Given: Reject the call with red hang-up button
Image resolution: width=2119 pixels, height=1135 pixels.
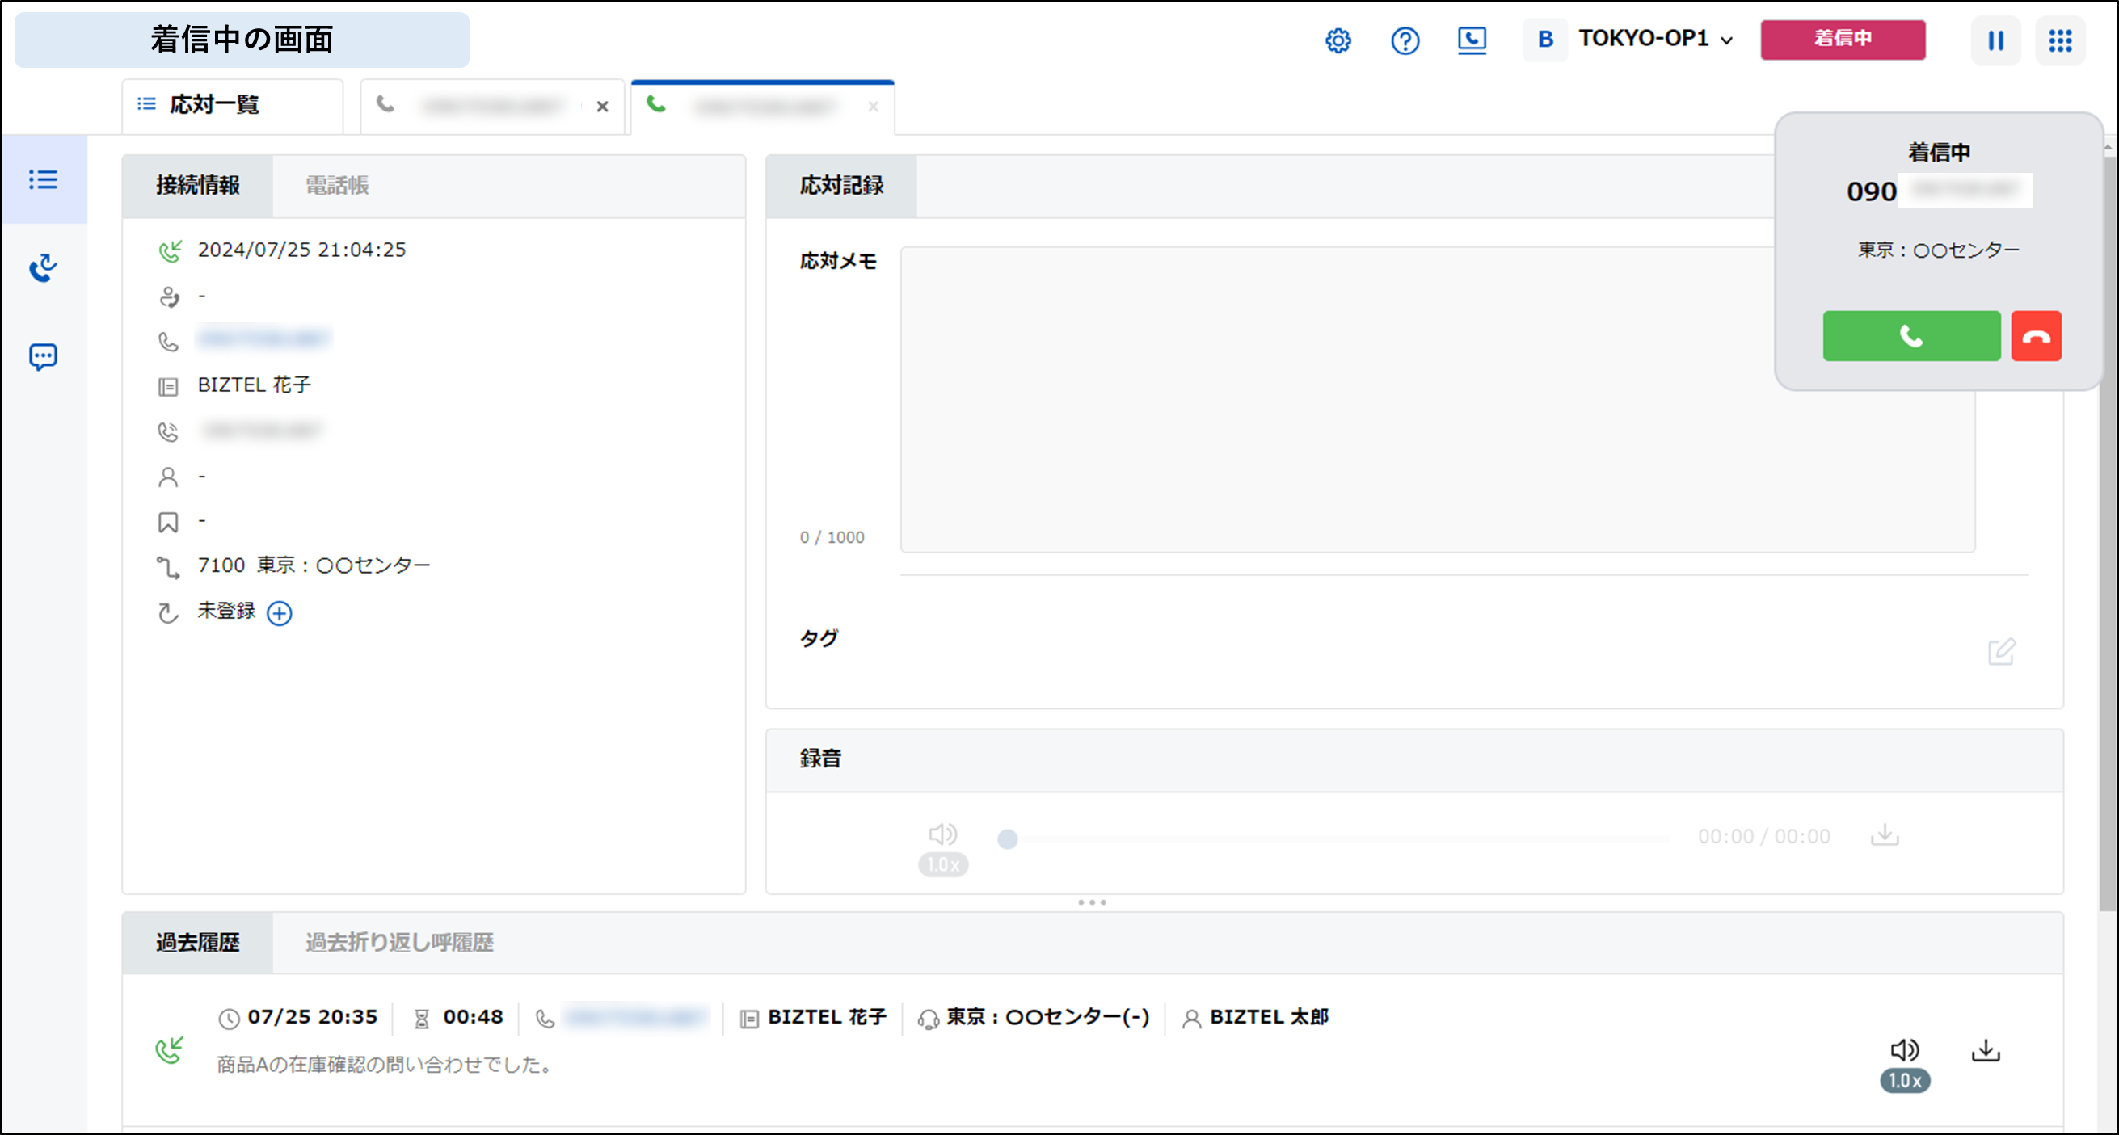Looking at the screenshot, I should click(2035, 335).
